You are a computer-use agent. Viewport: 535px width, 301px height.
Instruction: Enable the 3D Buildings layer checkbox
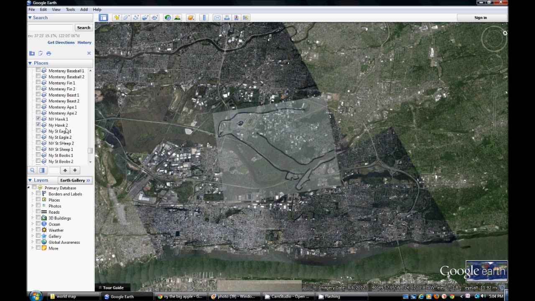pyautogui.click(x=38, y=218)
